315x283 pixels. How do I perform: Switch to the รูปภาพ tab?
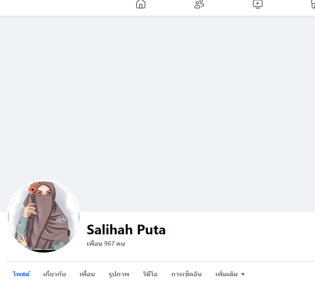point(119,274)
